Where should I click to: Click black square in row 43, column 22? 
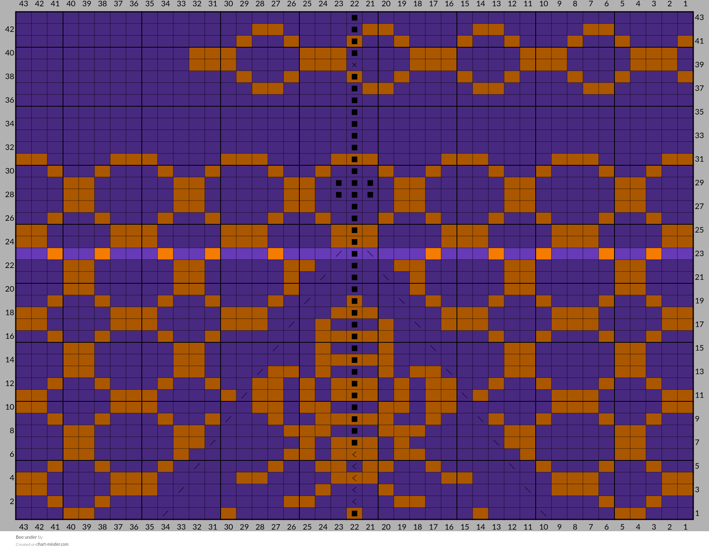pyautogui.click(x=354, y=18)
